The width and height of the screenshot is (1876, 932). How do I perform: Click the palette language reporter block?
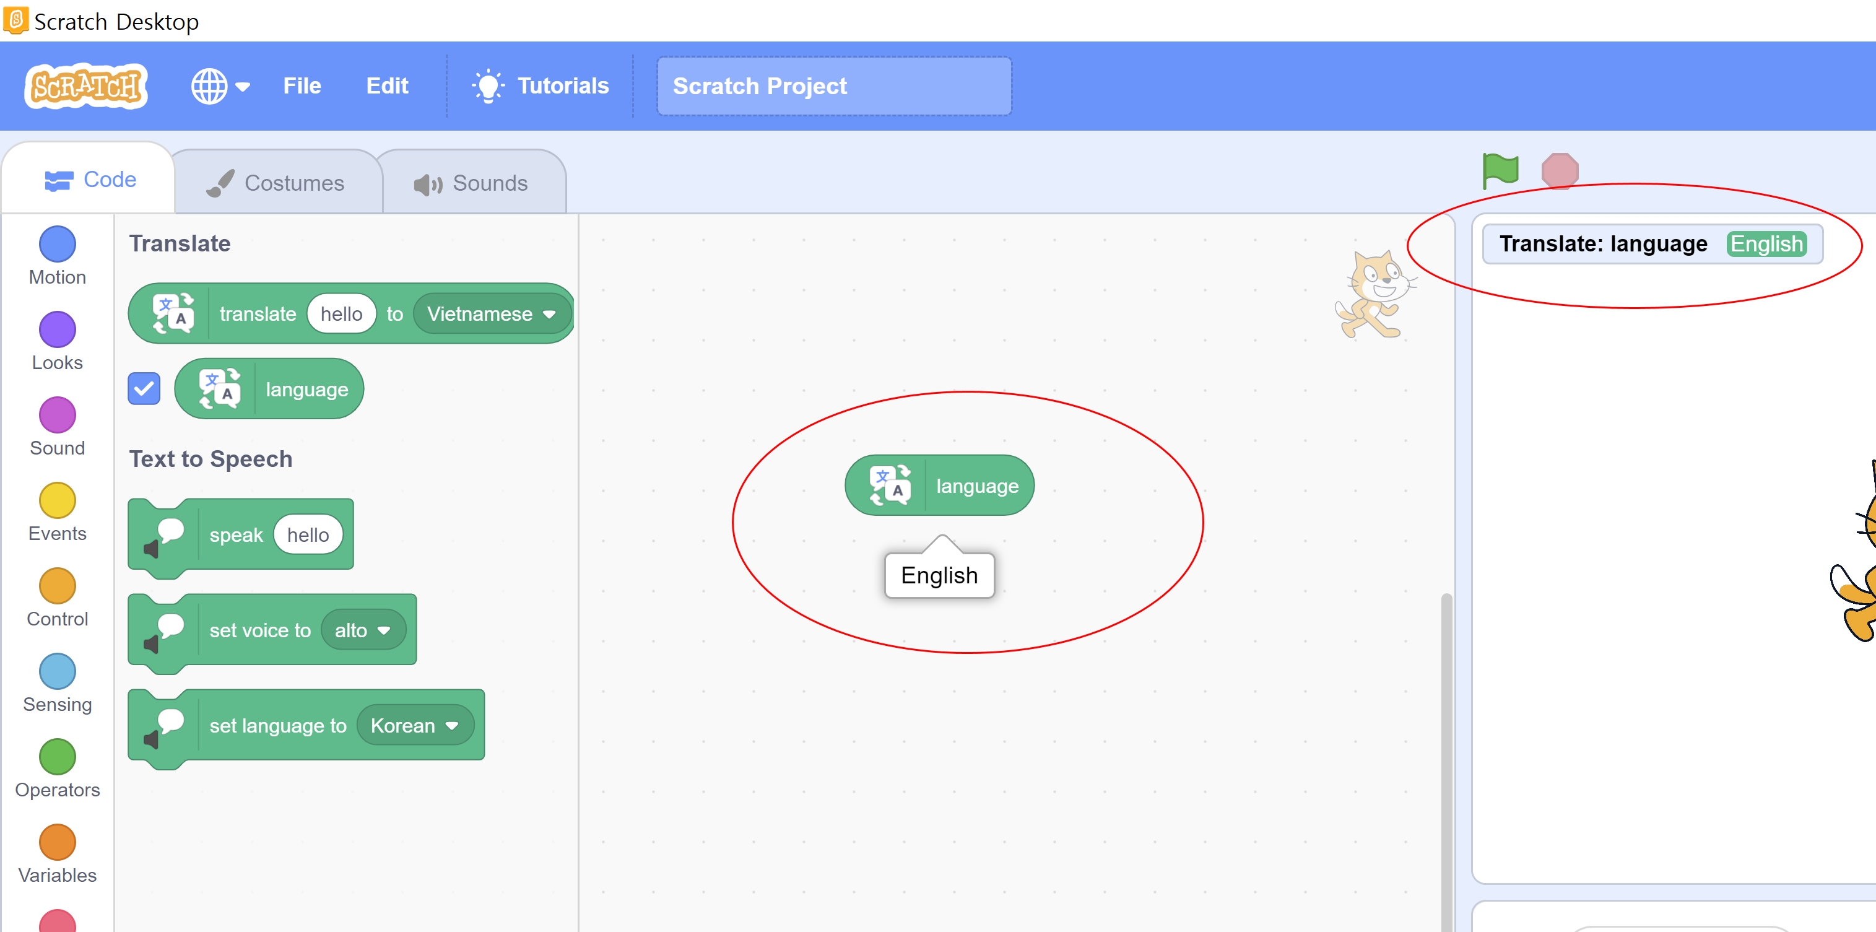tap(269, 388)
